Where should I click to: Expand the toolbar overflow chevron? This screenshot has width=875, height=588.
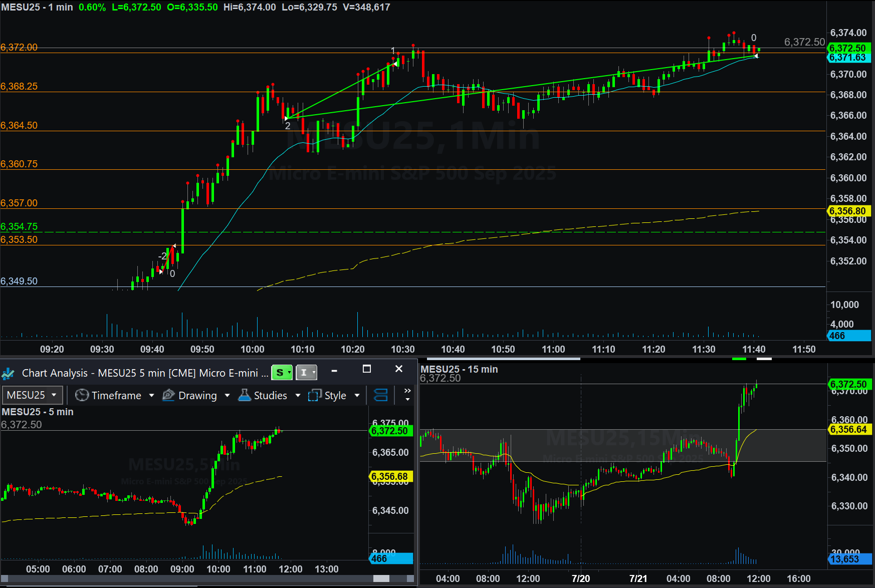pyautogui.click(x=407, y=395)
